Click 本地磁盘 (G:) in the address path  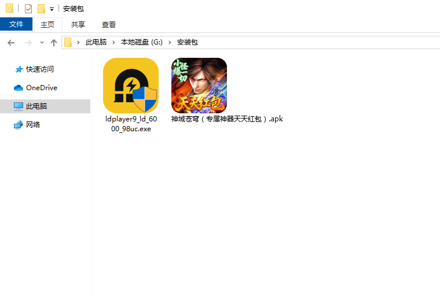(x=142, y=42)
